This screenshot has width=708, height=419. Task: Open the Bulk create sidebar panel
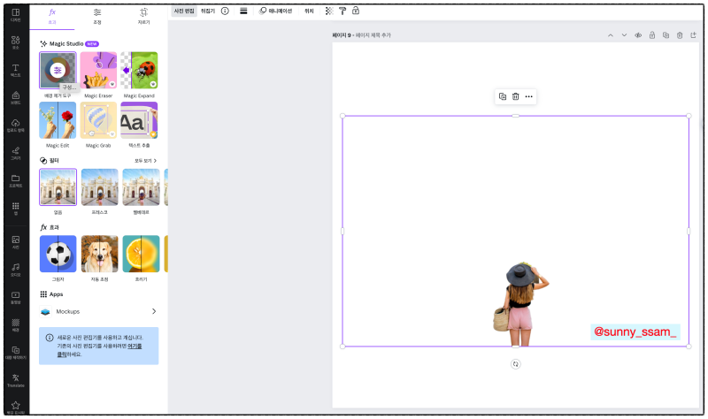[15, 352]
